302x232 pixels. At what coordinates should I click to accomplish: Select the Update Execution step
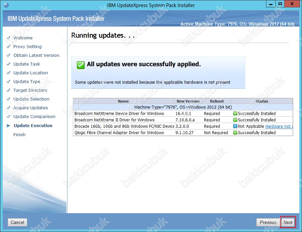click(x=33, y=126)
